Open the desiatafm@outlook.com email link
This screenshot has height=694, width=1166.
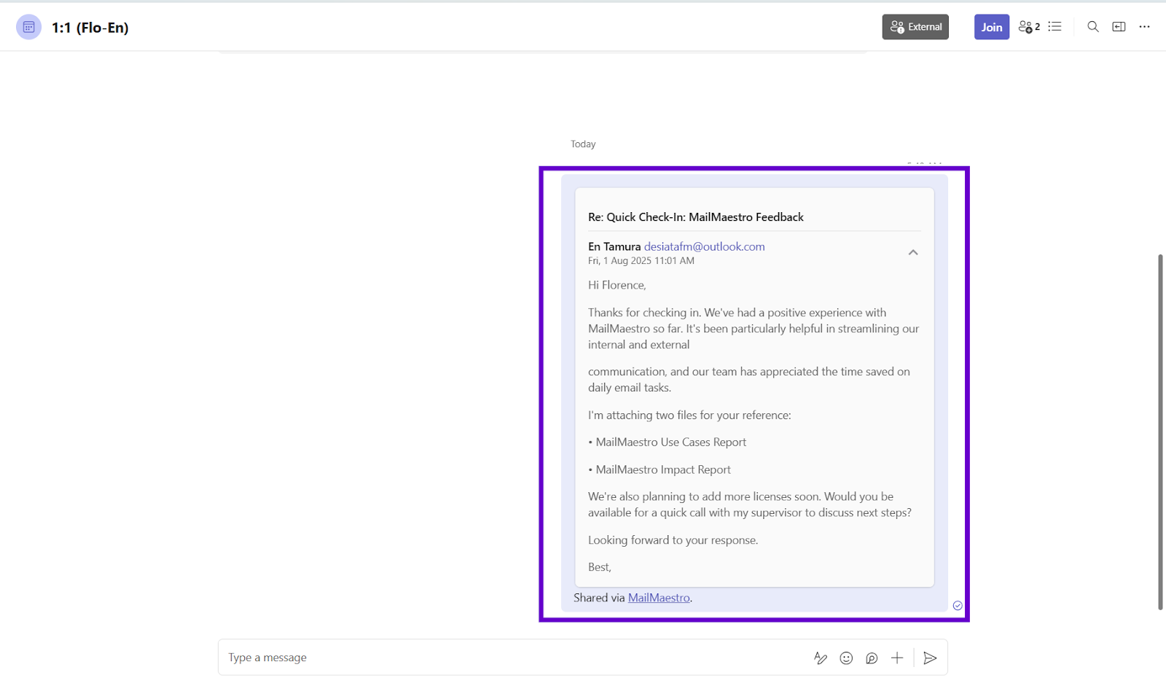coord(704,246)
